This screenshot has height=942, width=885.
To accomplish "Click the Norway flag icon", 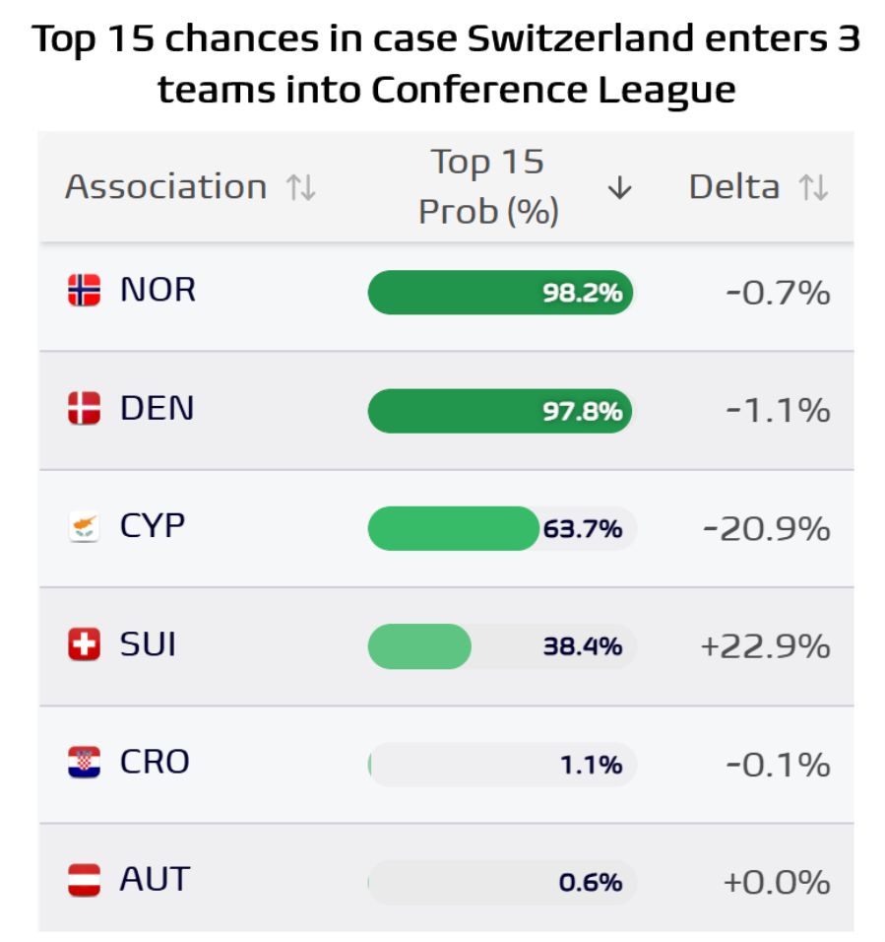I will pos(84,290).
